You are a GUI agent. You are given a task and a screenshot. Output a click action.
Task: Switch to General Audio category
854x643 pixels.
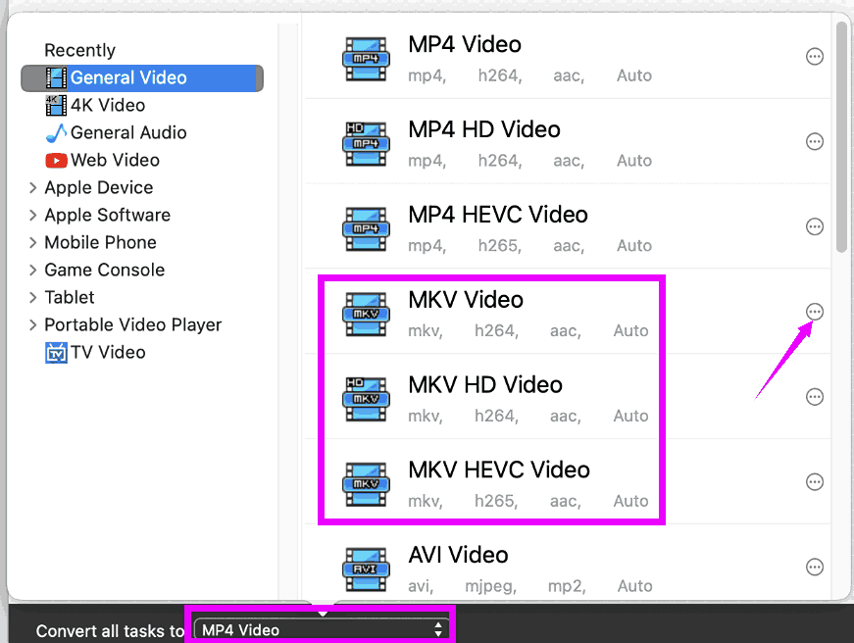click(x=127, y=132)
